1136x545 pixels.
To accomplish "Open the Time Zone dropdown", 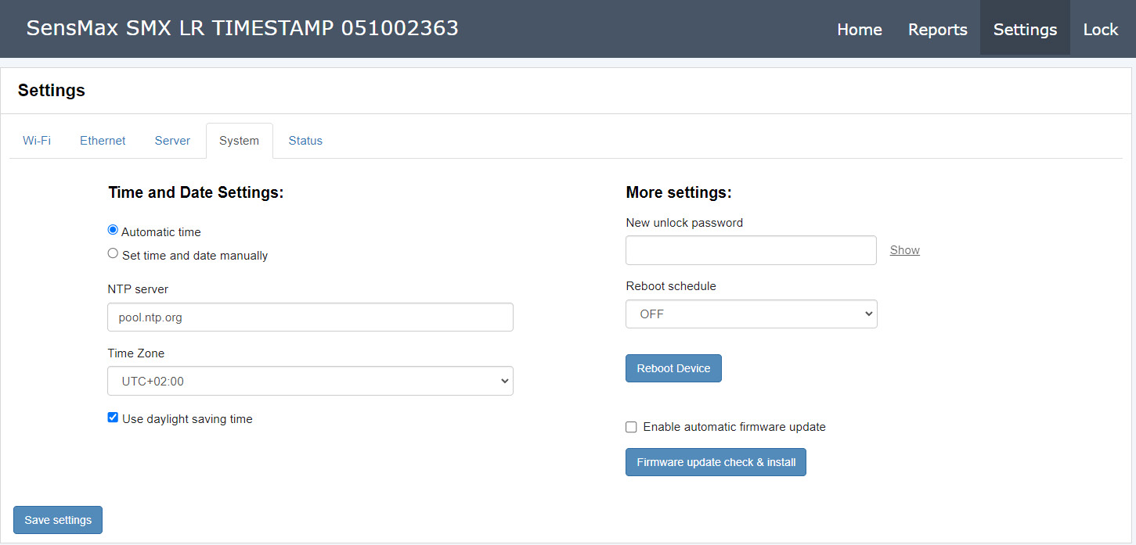I will [x=310, y=381].
